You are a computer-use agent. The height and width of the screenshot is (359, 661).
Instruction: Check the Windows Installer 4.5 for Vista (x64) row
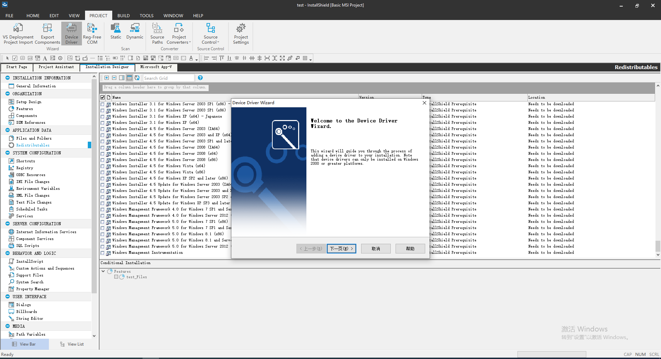[102, 166]
